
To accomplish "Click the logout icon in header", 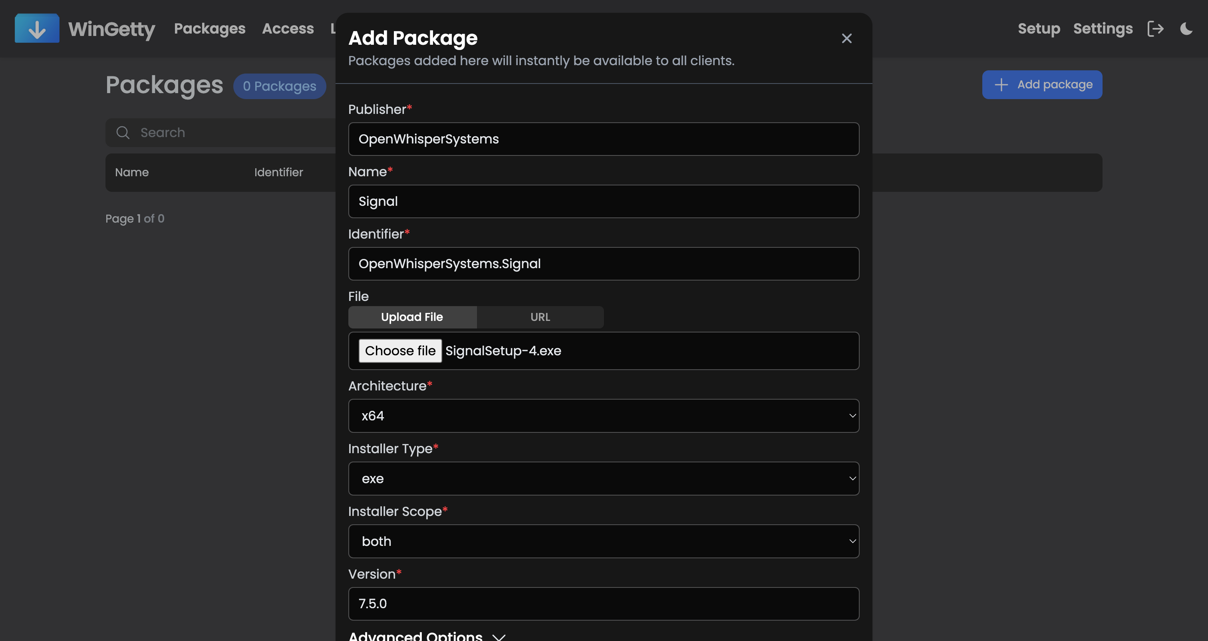I will click(x=1156, y=29).
